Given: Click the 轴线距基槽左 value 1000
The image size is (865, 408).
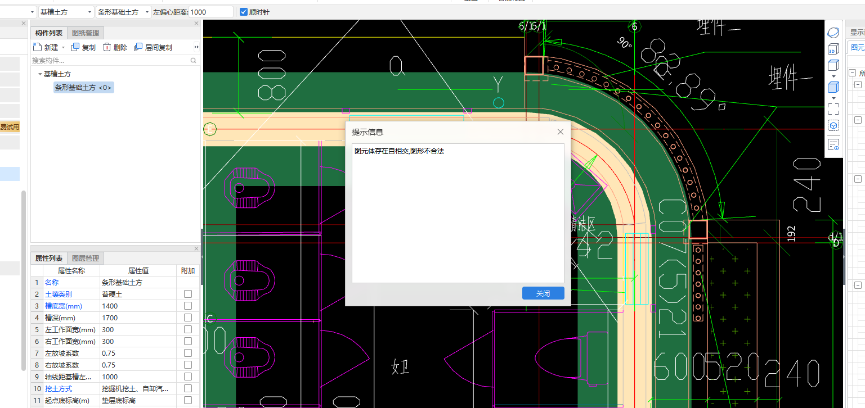Looking at the screenshot, I should 138,377.
